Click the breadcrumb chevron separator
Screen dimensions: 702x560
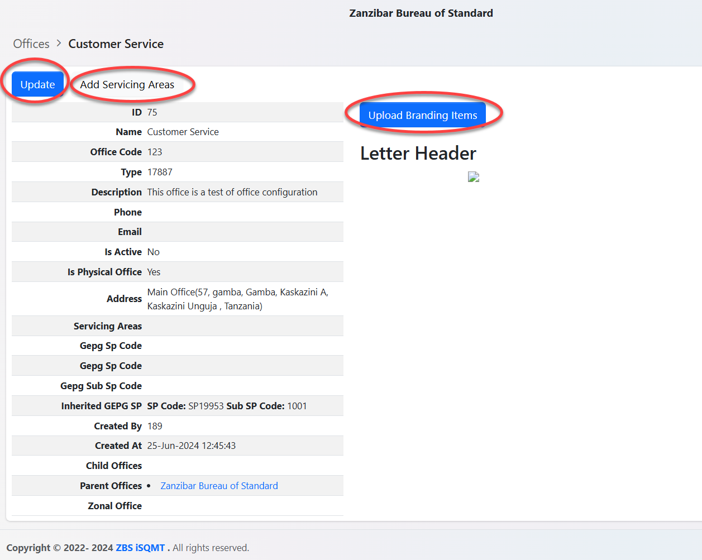click(59, 44)
